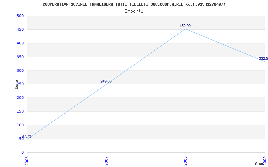
Task: Click the 452.00 data label
Action: click(185, 26)
